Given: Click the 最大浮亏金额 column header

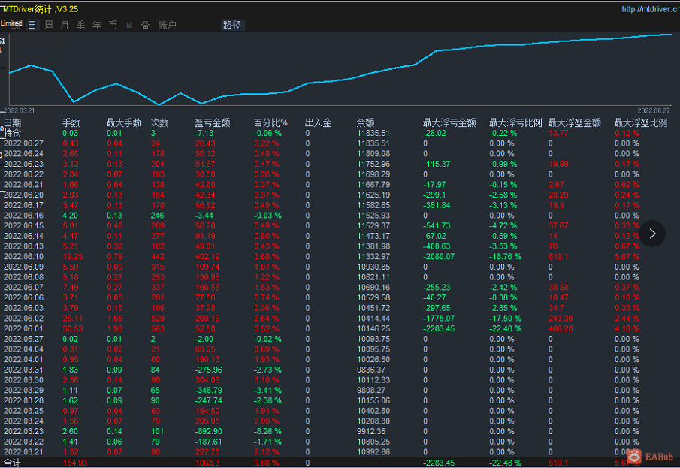Looking at the screenshot, I should (449, 122).
